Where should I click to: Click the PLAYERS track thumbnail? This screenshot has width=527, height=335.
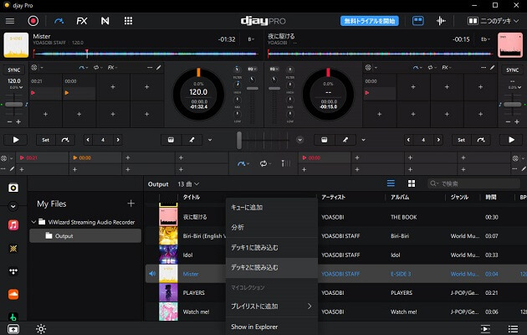(168, 292)
